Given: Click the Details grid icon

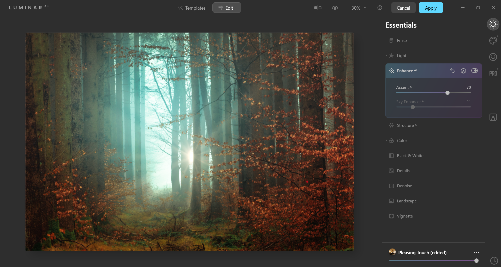Looking at the screenshot, I should point(391,171).
